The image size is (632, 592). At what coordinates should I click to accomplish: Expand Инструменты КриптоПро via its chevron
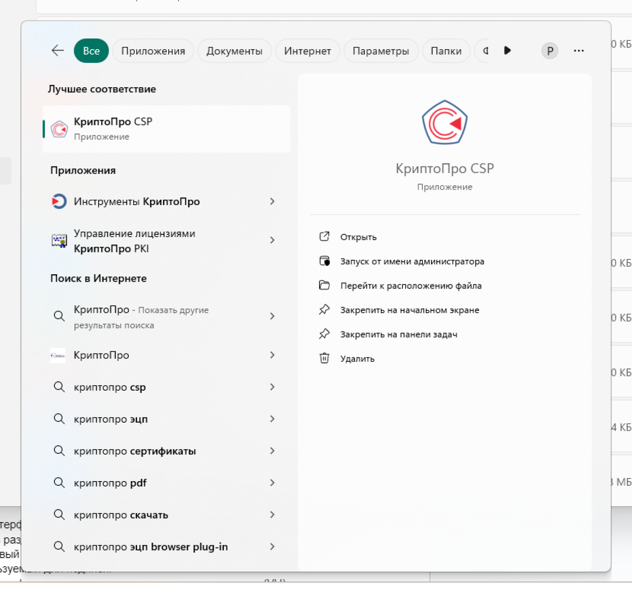(272, 201)
